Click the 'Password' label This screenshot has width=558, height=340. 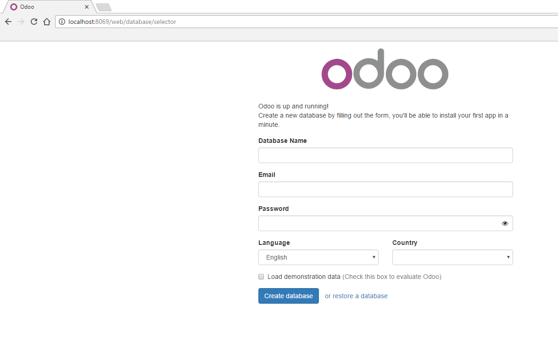pyautogui.click(x=273, y=209)
